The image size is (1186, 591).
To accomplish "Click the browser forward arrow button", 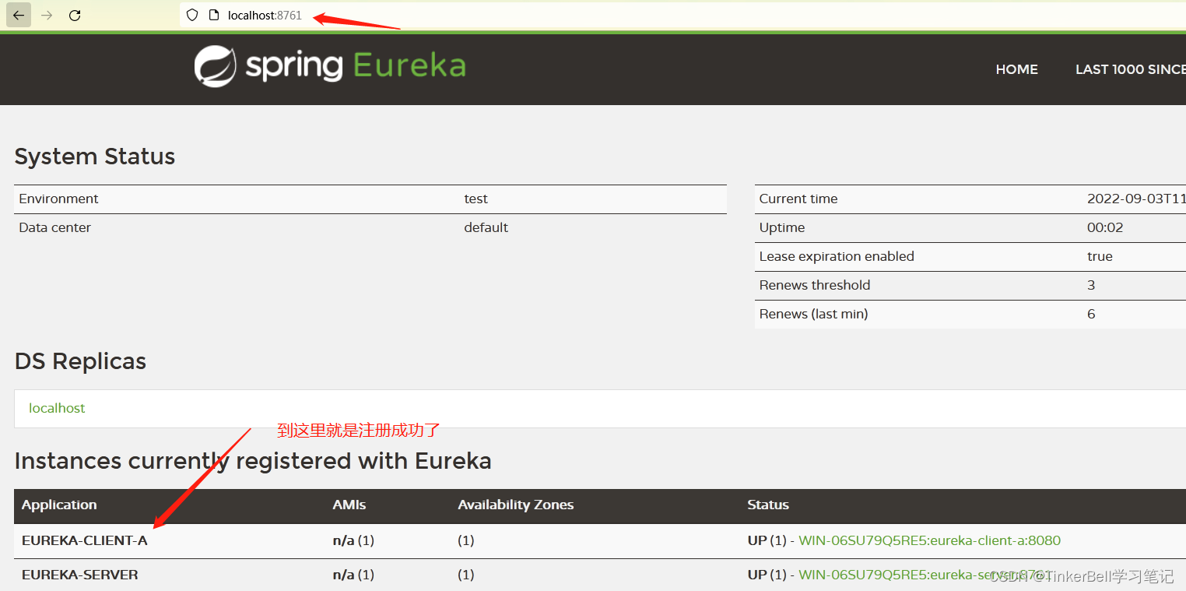I will coord(47,15).
